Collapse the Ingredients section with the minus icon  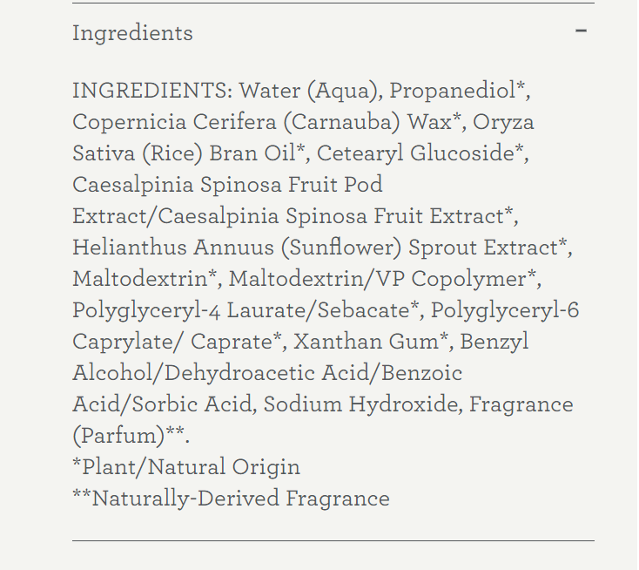click(x=581, y=31)
